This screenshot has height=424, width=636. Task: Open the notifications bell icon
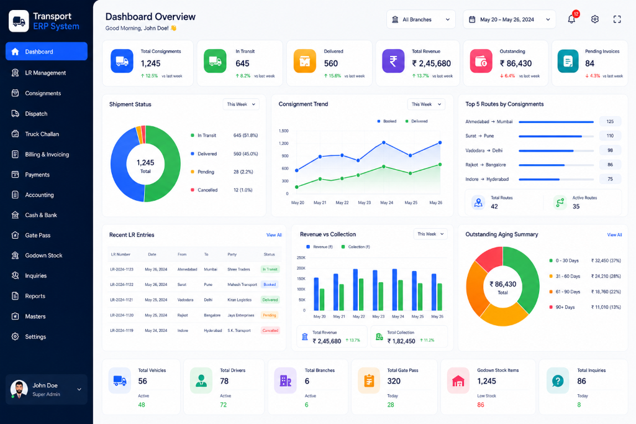571,19
